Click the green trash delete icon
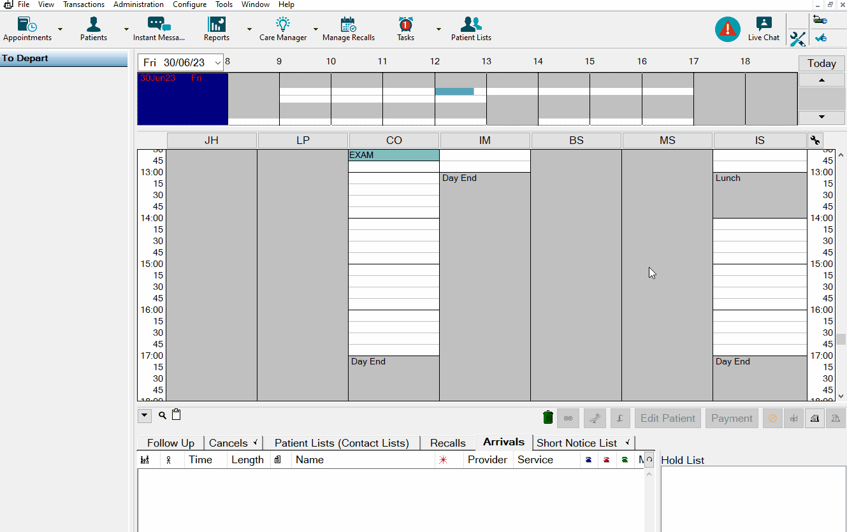 point(547,417)
